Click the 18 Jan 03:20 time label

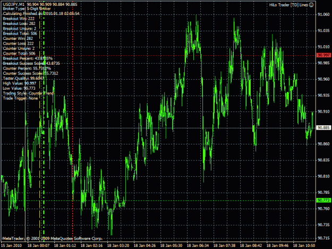pyautogui.click(x=118, y=245)
